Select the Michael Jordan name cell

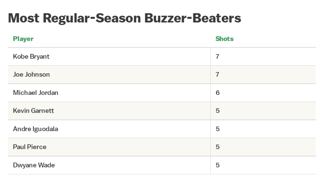click(x=109, y=93)
